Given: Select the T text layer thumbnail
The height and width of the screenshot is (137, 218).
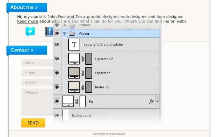Looking at the screenshot, I should tap(74, 45).
